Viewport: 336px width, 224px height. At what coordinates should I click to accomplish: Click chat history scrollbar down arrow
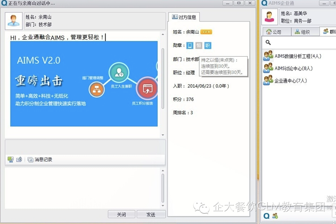point(163,135)
